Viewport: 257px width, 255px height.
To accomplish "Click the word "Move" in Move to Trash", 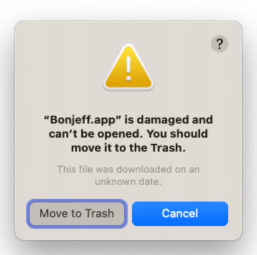I will 54,214.
